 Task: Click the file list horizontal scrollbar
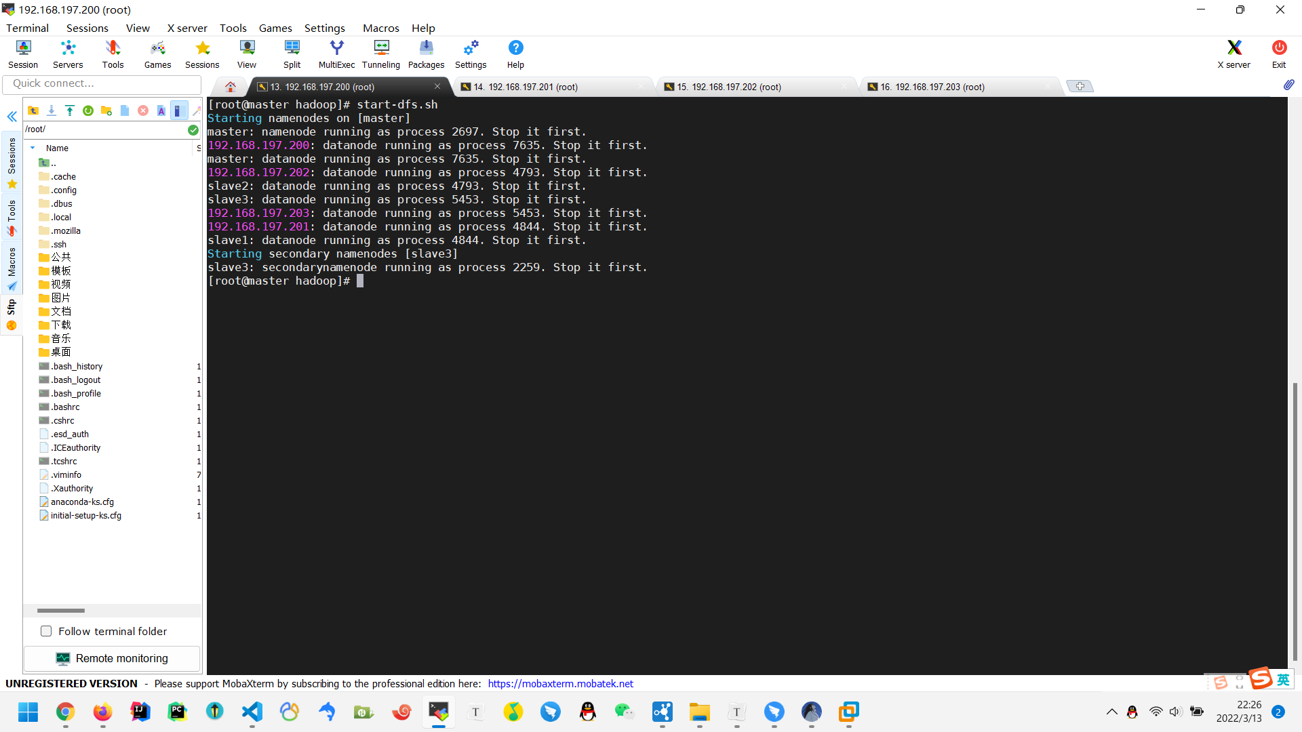point(61,610)
